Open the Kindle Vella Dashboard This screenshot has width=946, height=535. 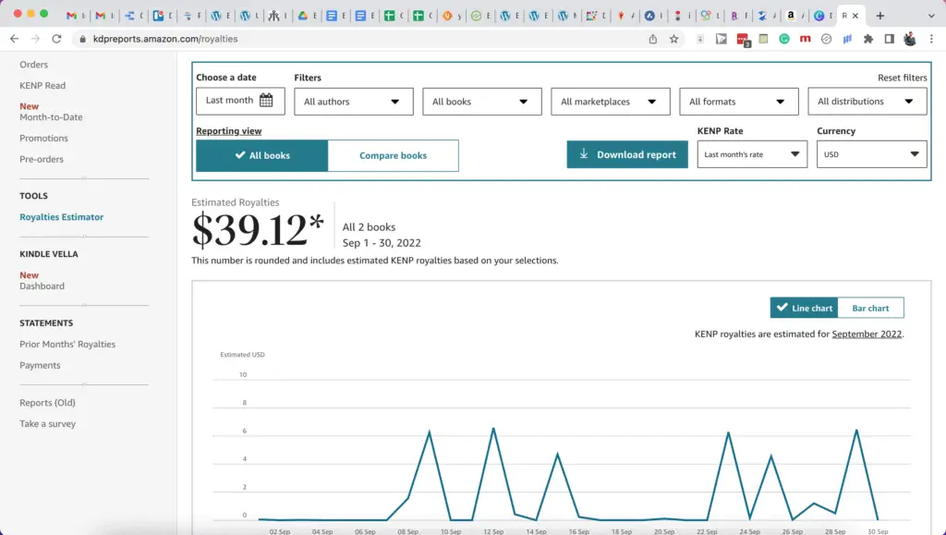point(42,286)
